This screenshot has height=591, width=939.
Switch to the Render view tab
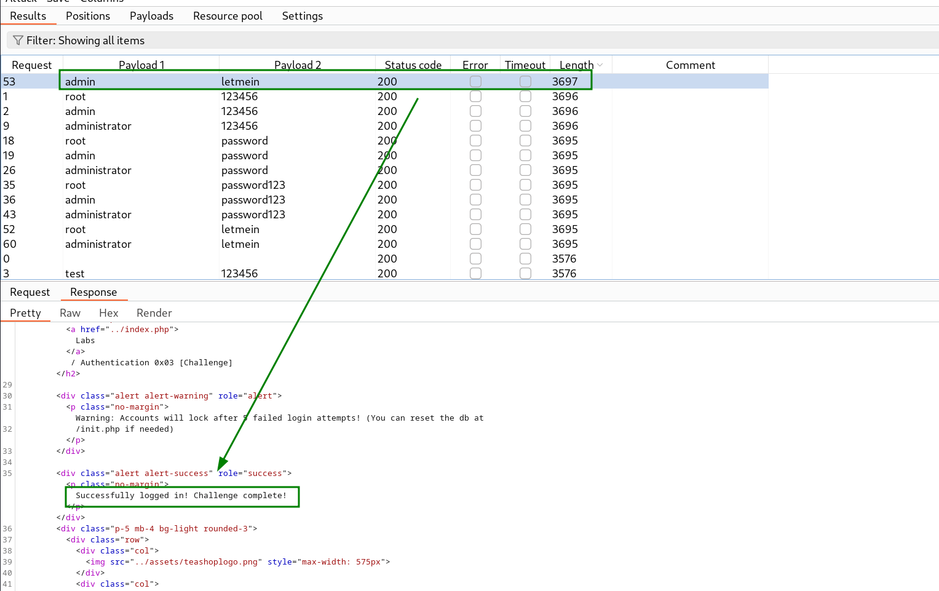coord(154,313)
